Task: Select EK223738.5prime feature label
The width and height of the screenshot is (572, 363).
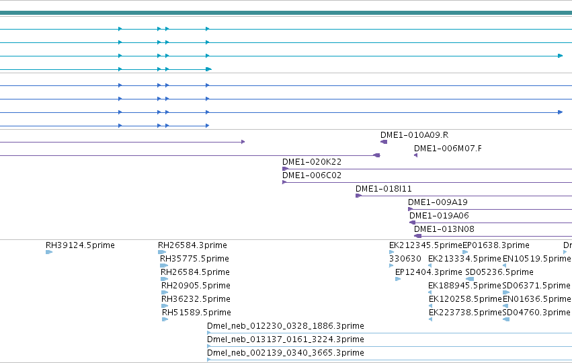Action: 466,313
